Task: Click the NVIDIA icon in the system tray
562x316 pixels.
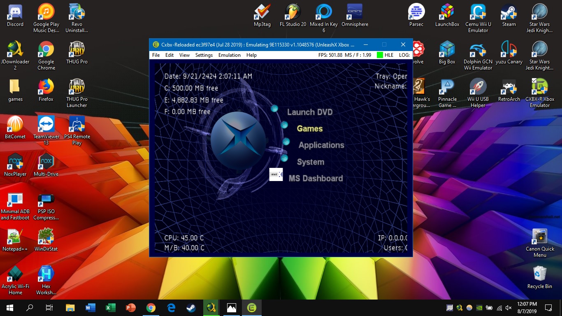Action: (x=479, y=308)
